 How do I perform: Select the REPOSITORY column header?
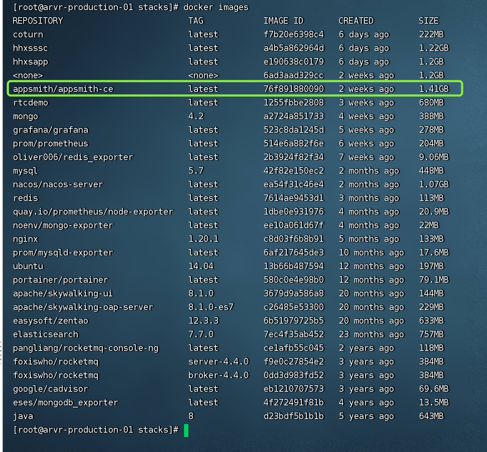38,20
